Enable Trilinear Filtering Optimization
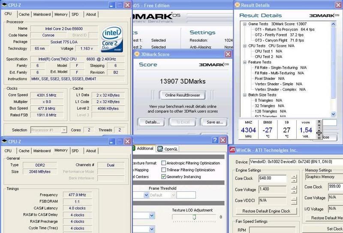Image resolution: width=343 pixels, height=233 pixels. 163,170
